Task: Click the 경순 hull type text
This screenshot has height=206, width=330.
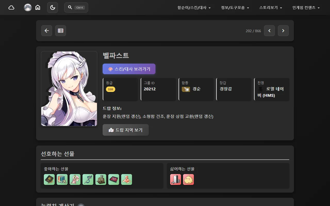Action: (197, 89)
